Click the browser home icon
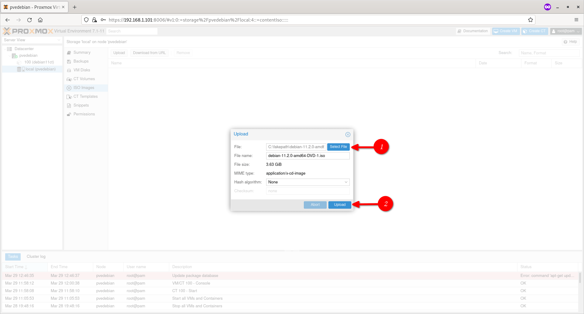This screenshot has height=314, width=584. tap(40, 20)
